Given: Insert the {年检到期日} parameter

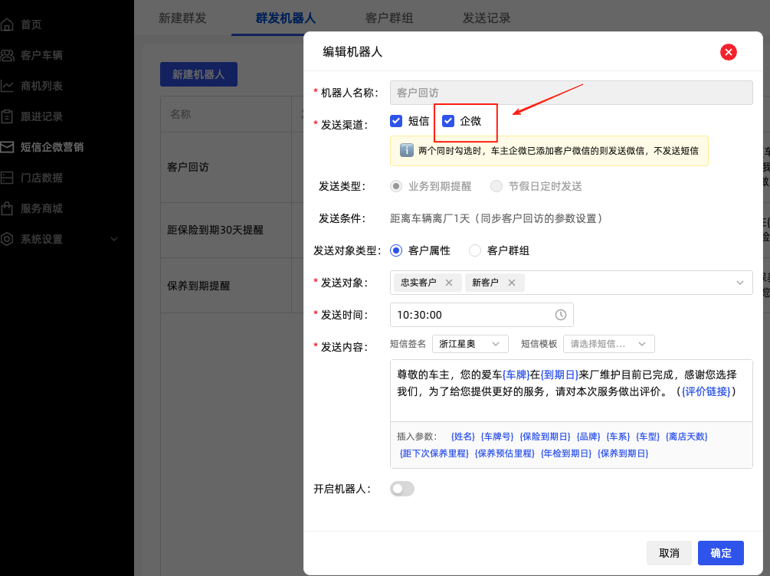Looking at the screenshot, I should (565, 453).
